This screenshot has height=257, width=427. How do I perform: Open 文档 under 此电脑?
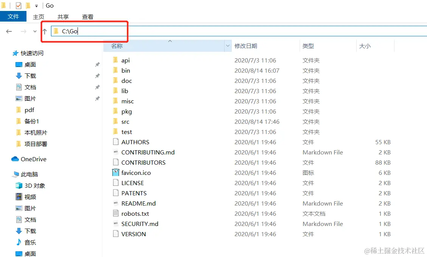[x=30, y=220]
